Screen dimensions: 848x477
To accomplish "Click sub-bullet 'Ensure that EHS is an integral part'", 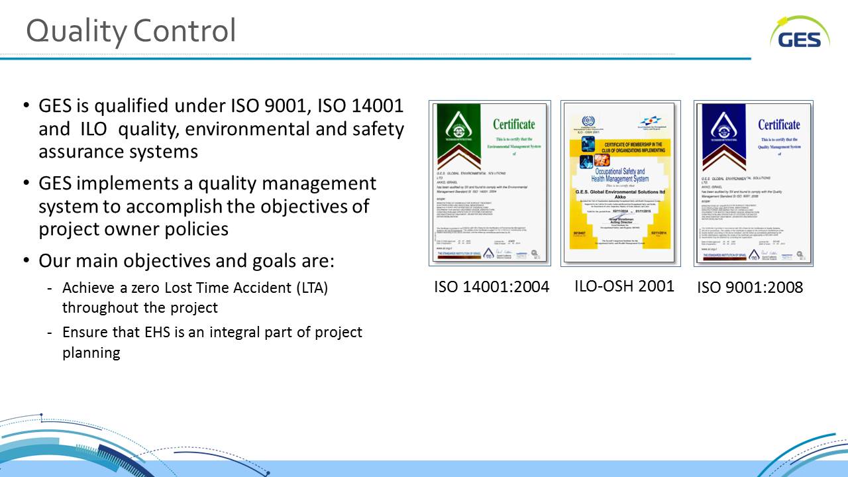I will (205, 342).
